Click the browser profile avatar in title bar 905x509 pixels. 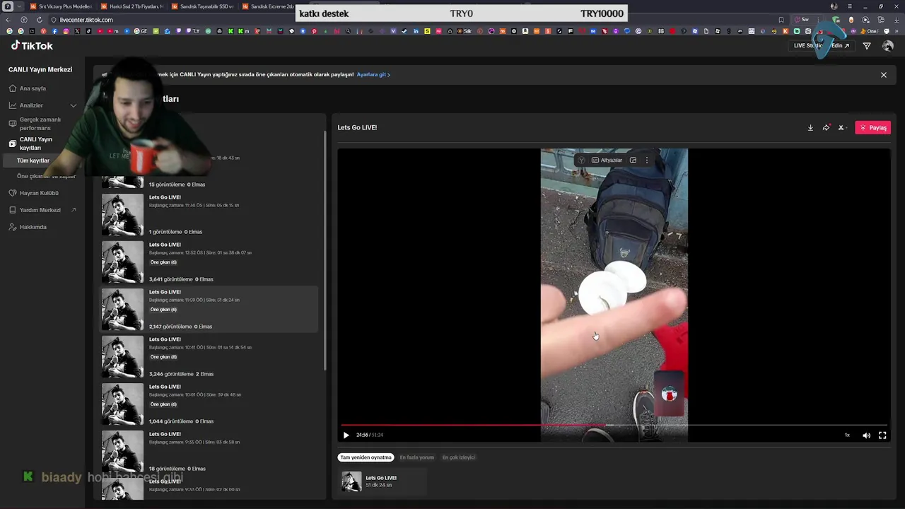pyautogui.click(x=834, y=6)
